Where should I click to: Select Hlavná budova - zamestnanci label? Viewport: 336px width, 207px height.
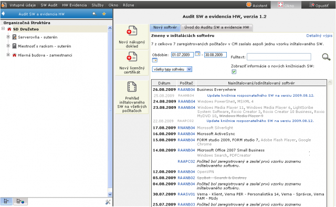[x=45, y=55]
